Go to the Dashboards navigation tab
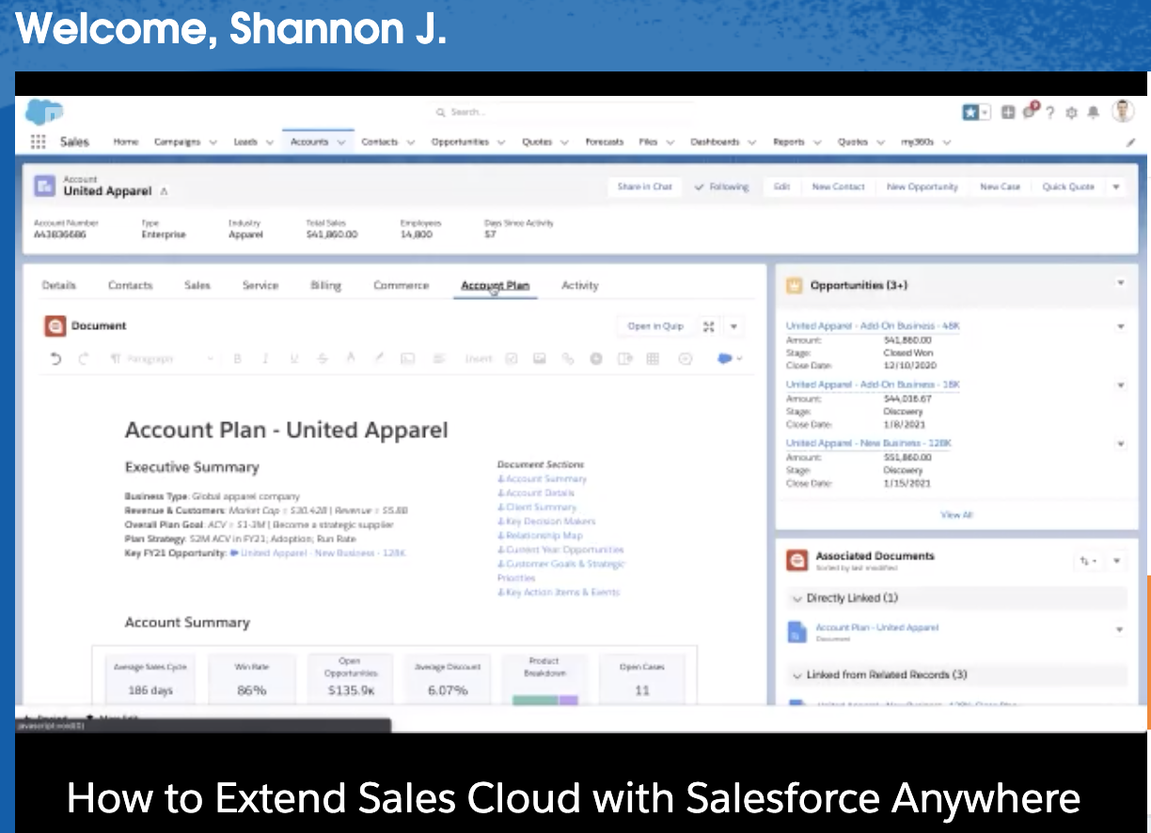Viewport: 1151px width, 833px height. point(715,142)
